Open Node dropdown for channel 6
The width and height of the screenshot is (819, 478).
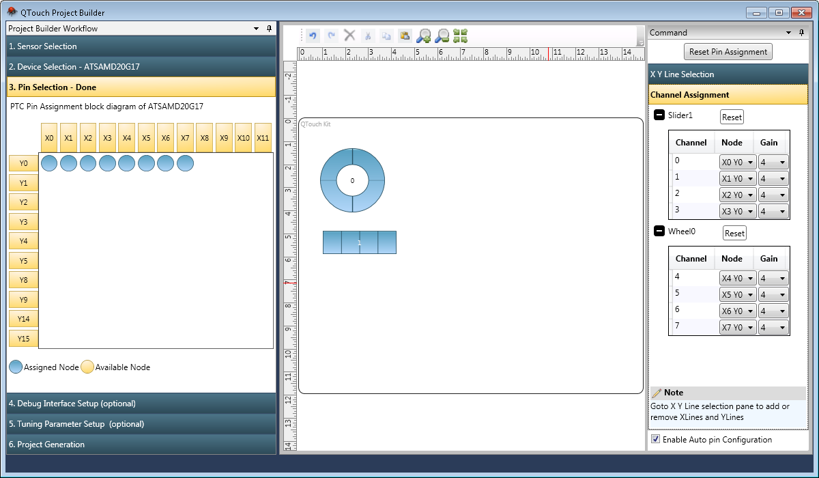click(738, 311)
